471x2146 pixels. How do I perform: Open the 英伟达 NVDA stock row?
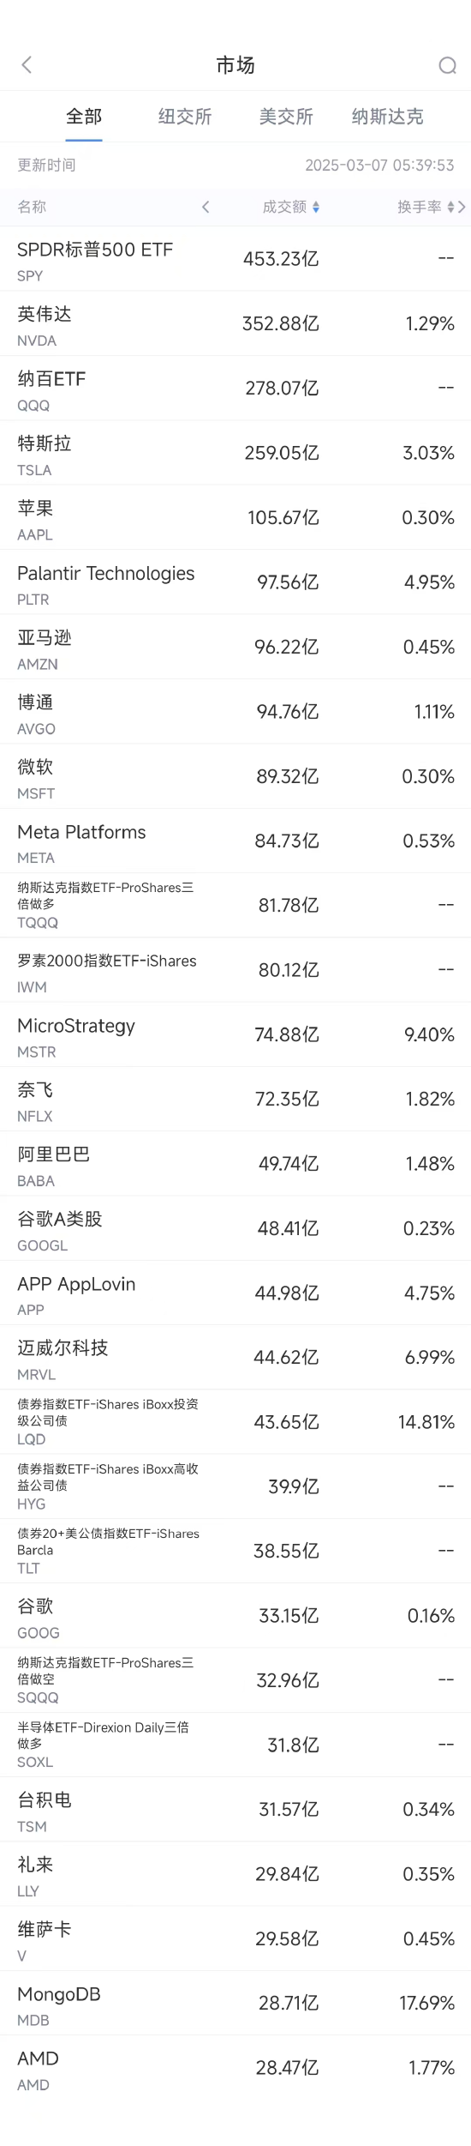click(235, 323)
